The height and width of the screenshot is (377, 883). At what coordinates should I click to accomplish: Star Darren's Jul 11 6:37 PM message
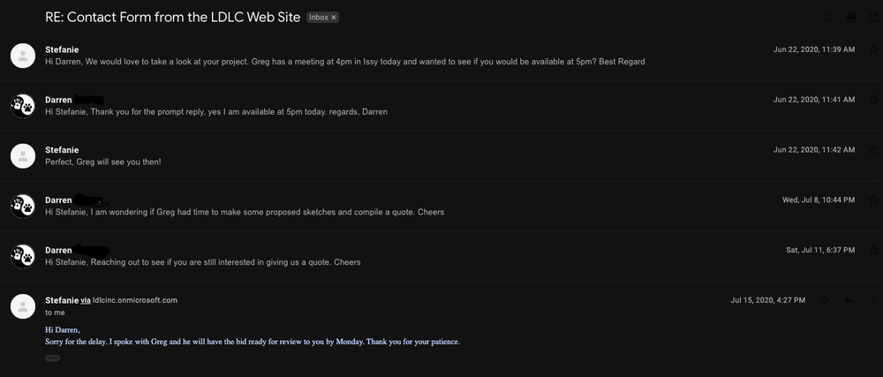click(873, 250)
